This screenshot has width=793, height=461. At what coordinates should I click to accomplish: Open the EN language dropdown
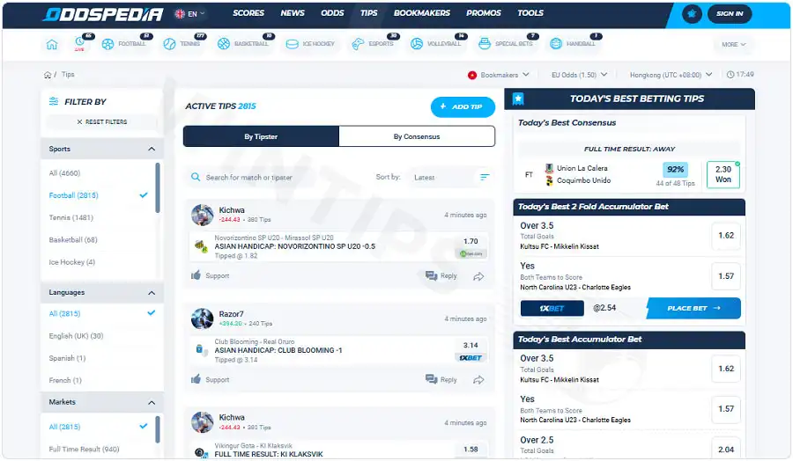189,13
